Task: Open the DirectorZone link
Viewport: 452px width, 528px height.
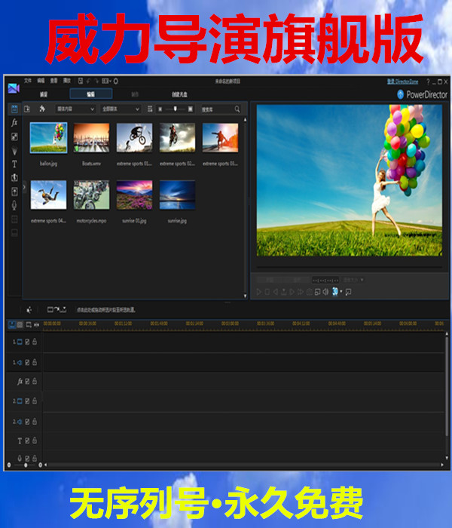Action: (x=402, y=81)
